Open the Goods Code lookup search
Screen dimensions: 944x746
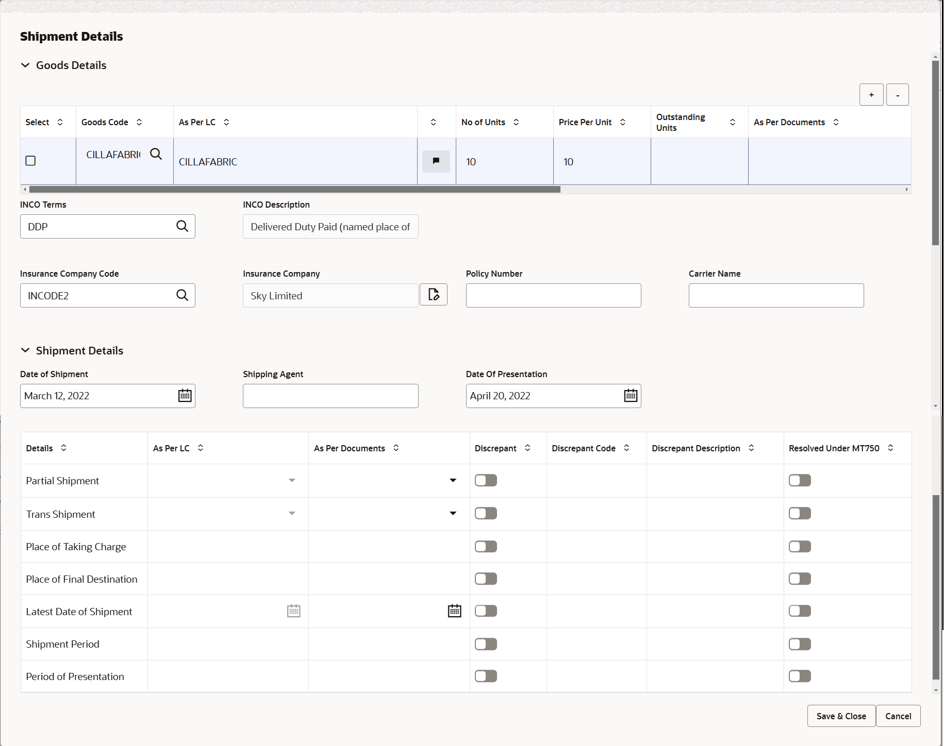coord(156,154)
